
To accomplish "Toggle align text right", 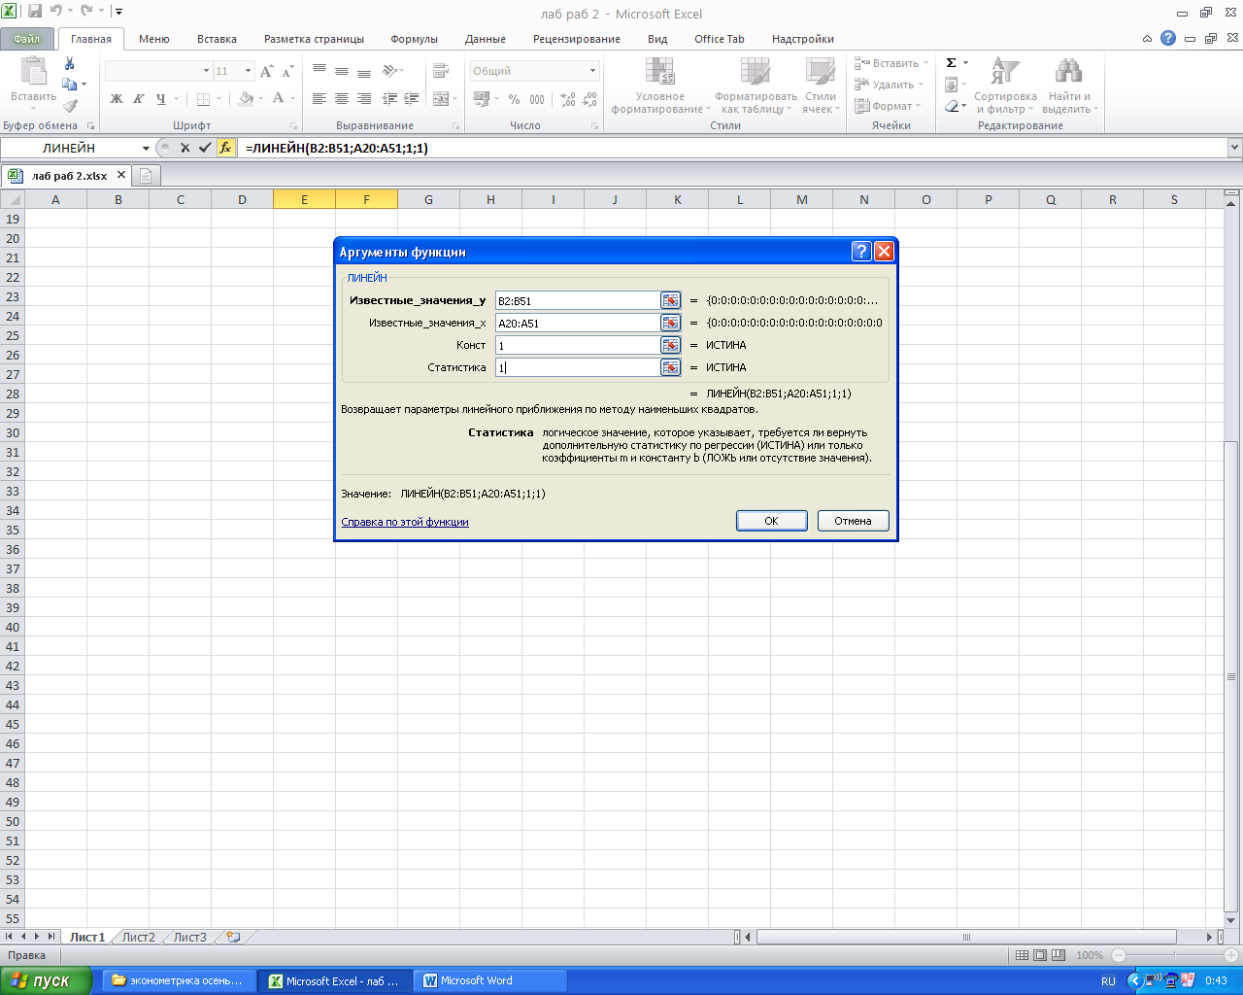I will point(364,98).
